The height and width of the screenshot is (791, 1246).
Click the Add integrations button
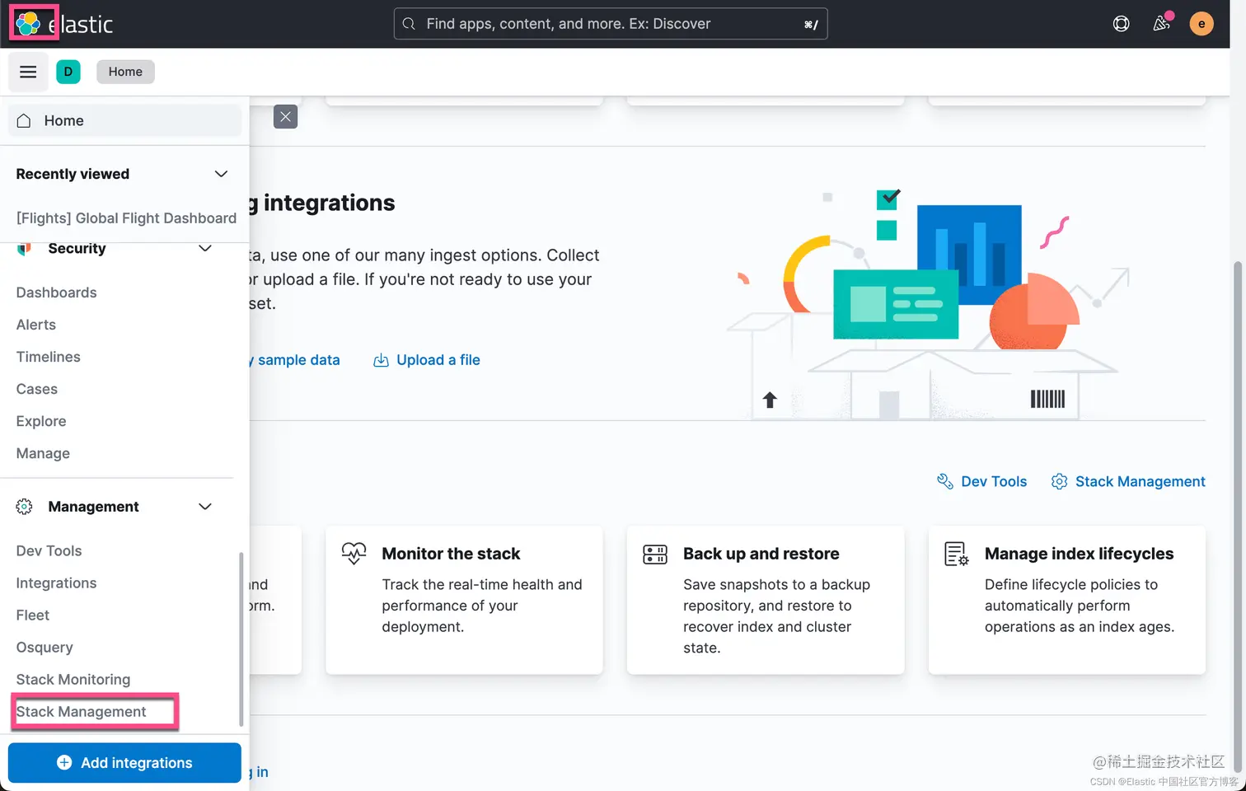point(124,763)
